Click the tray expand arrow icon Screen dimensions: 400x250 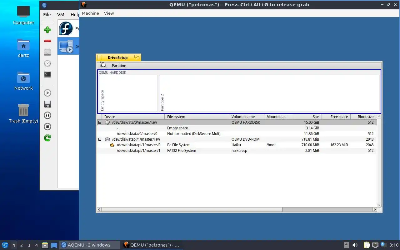[346, 245]
